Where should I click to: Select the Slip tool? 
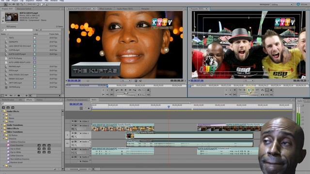(x=30, y=4)
